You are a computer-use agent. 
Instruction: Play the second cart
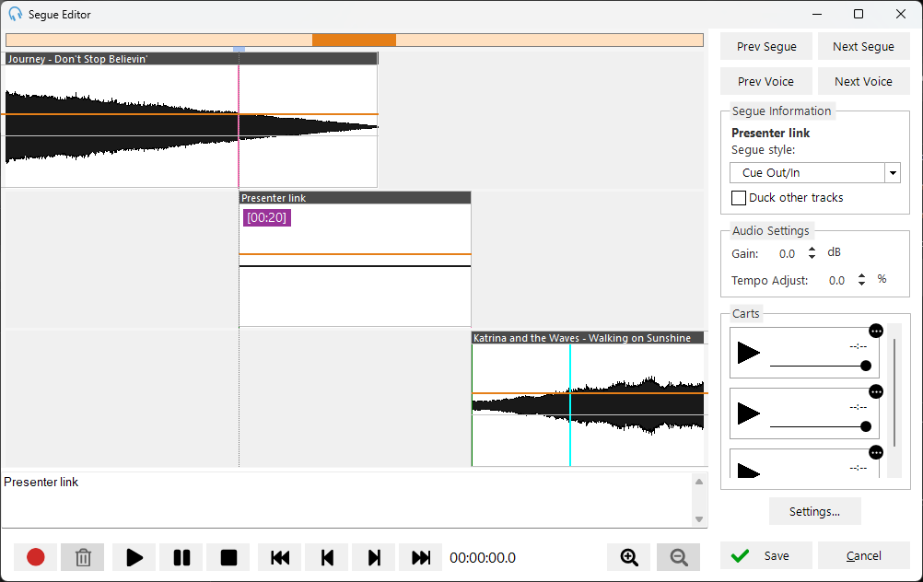coord(749,413)
